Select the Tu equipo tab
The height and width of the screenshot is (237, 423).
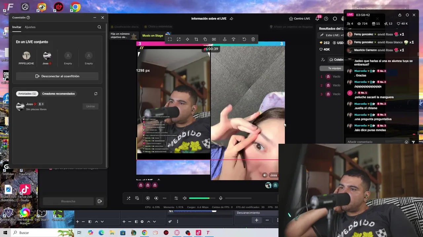(x=334, y=68)
